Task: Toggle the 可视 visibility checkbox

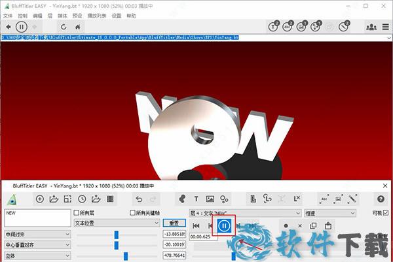Action: [x=385, y=213]
